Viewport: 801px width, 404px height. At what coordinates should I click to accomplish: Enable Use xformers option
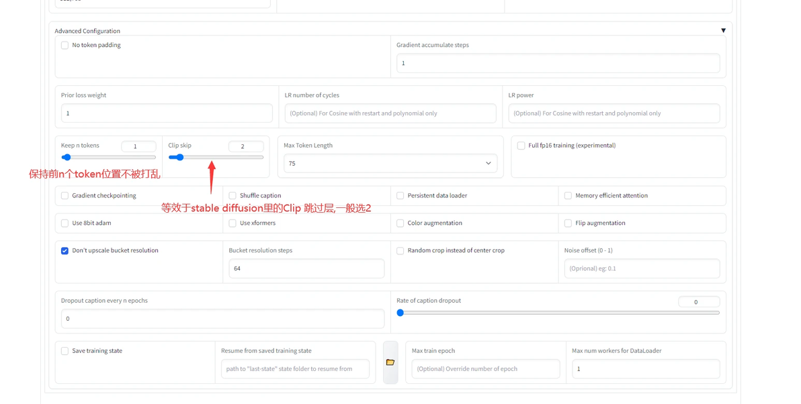(233, 223)
